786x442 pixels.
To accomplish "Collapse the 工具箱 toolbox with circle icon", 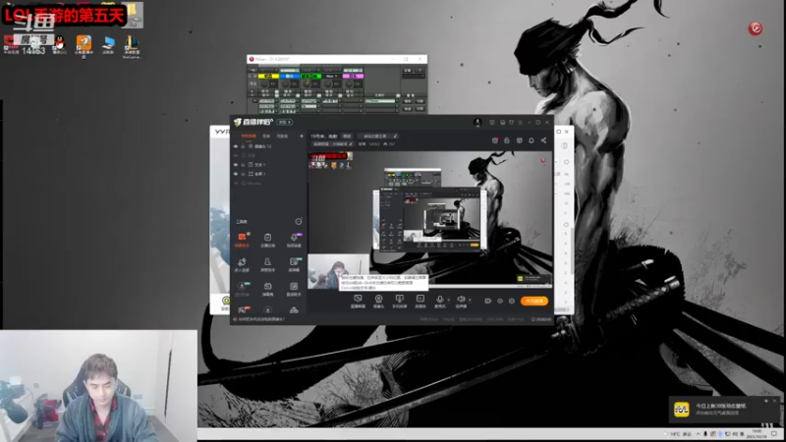I will [x=299, y=222].
